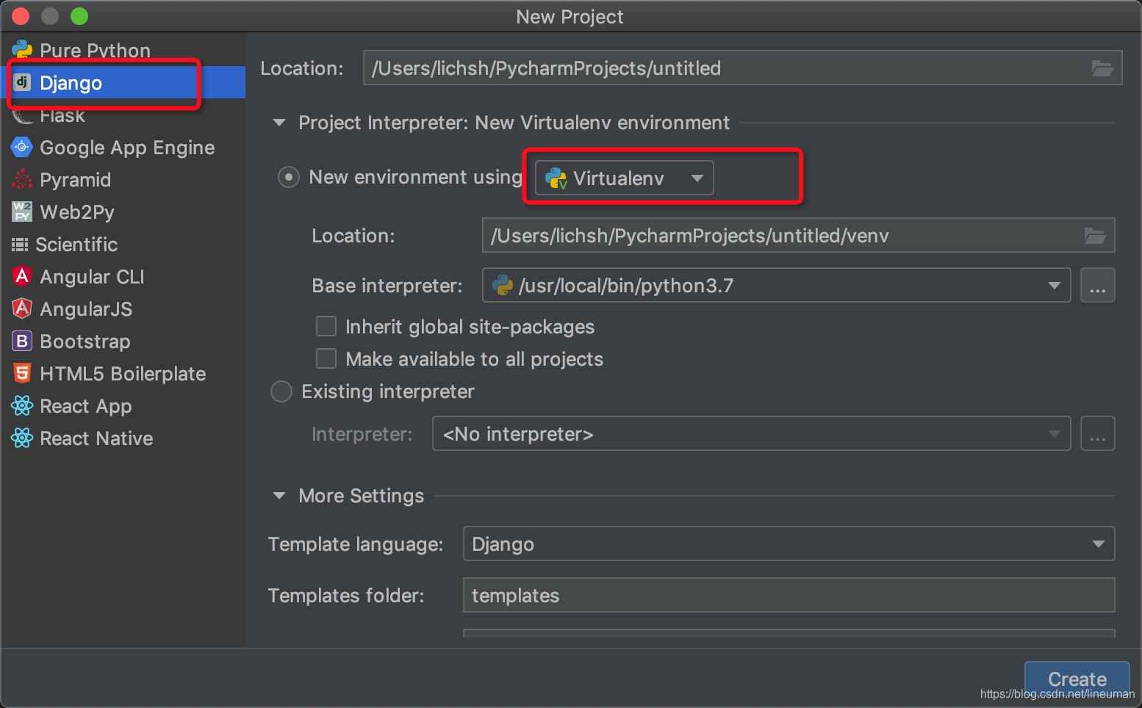Choose the Flask project type

[x=123, y=115]
